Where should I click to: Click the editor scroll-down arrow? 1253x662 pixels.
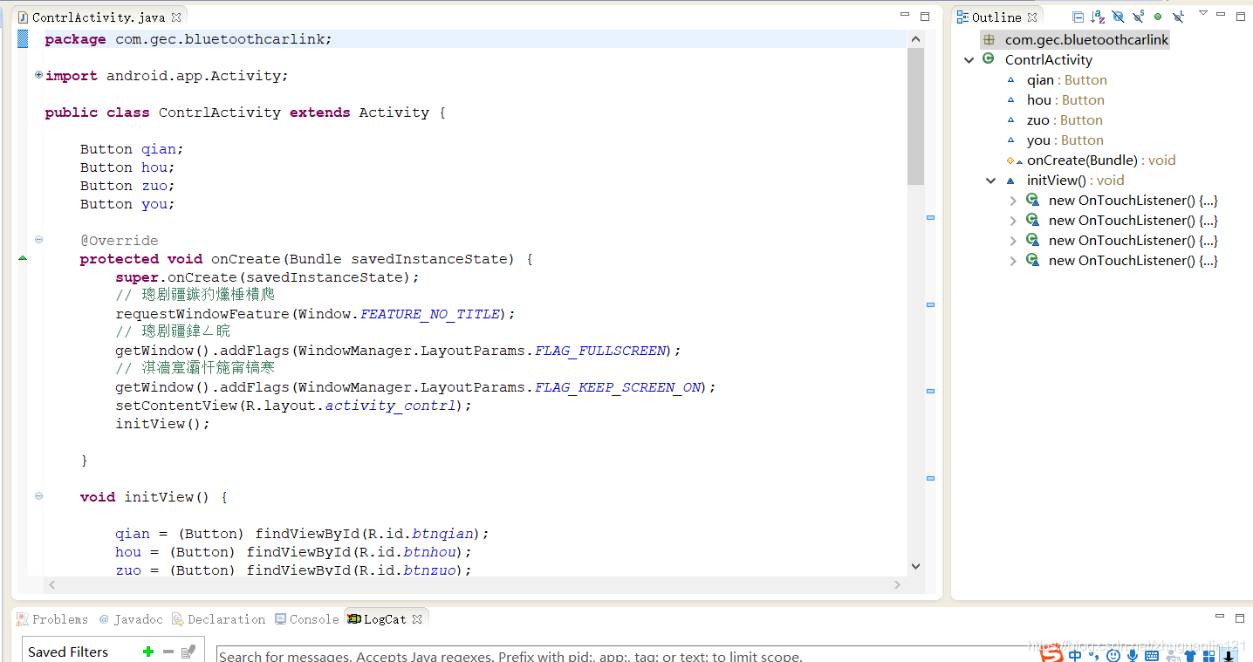click(915, 565)
